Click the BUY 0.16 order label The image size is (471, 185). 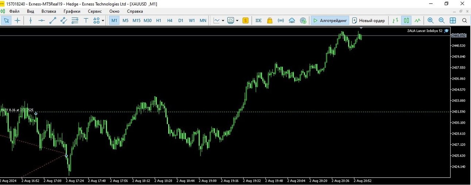coord(17,110)
